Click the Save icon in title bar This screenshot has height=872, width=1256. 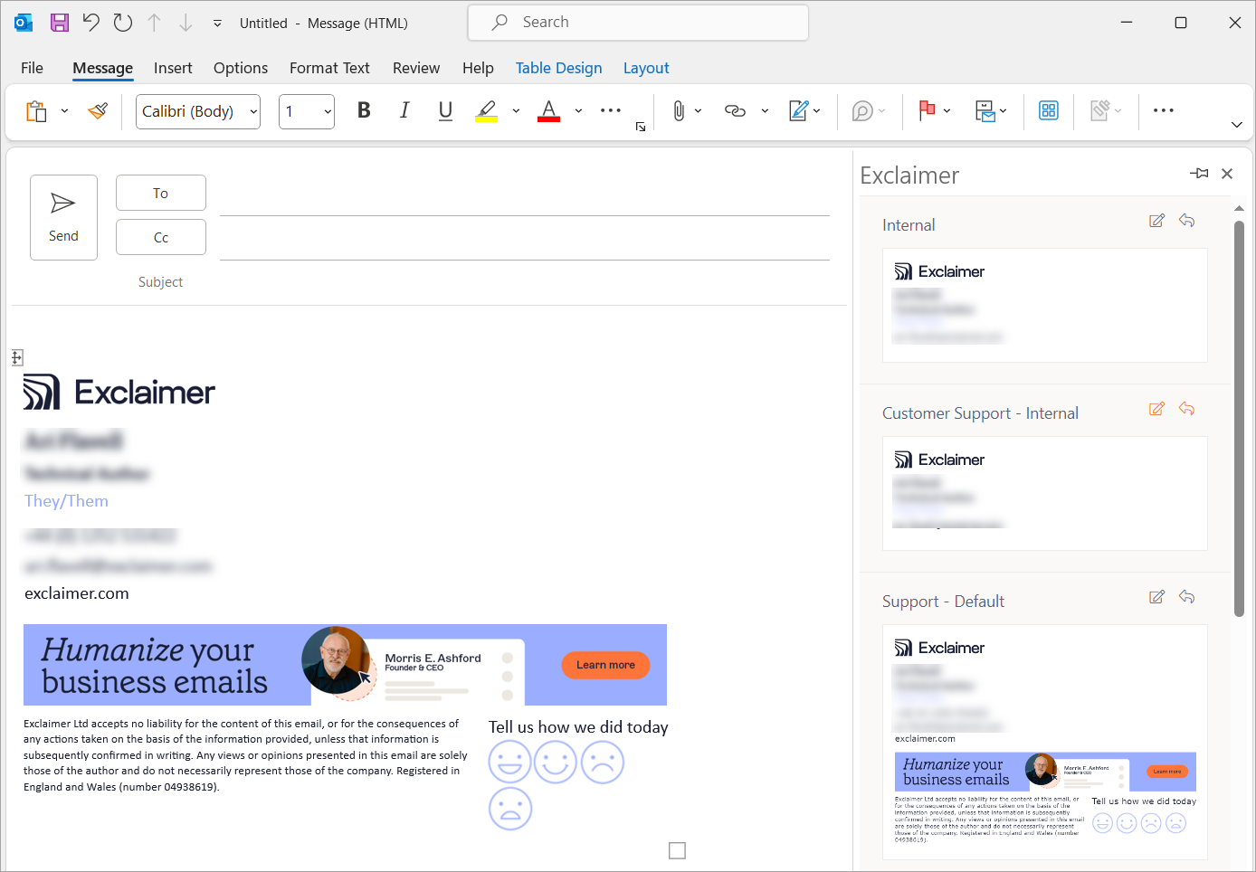point(60,23)
